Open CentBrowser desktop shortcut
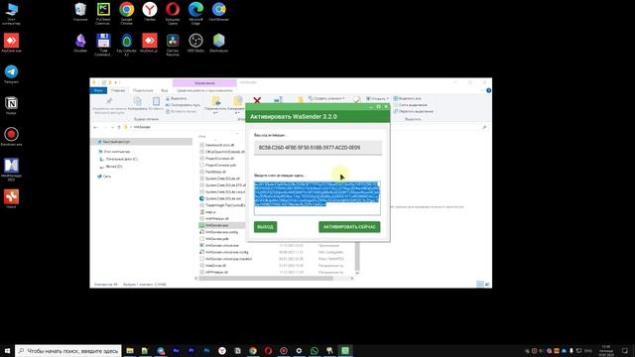 click(218, 12)
